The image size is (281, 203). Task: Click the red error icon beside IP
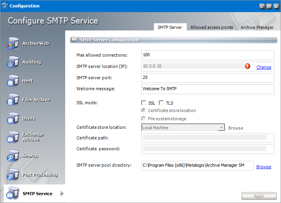coord(247,66)
